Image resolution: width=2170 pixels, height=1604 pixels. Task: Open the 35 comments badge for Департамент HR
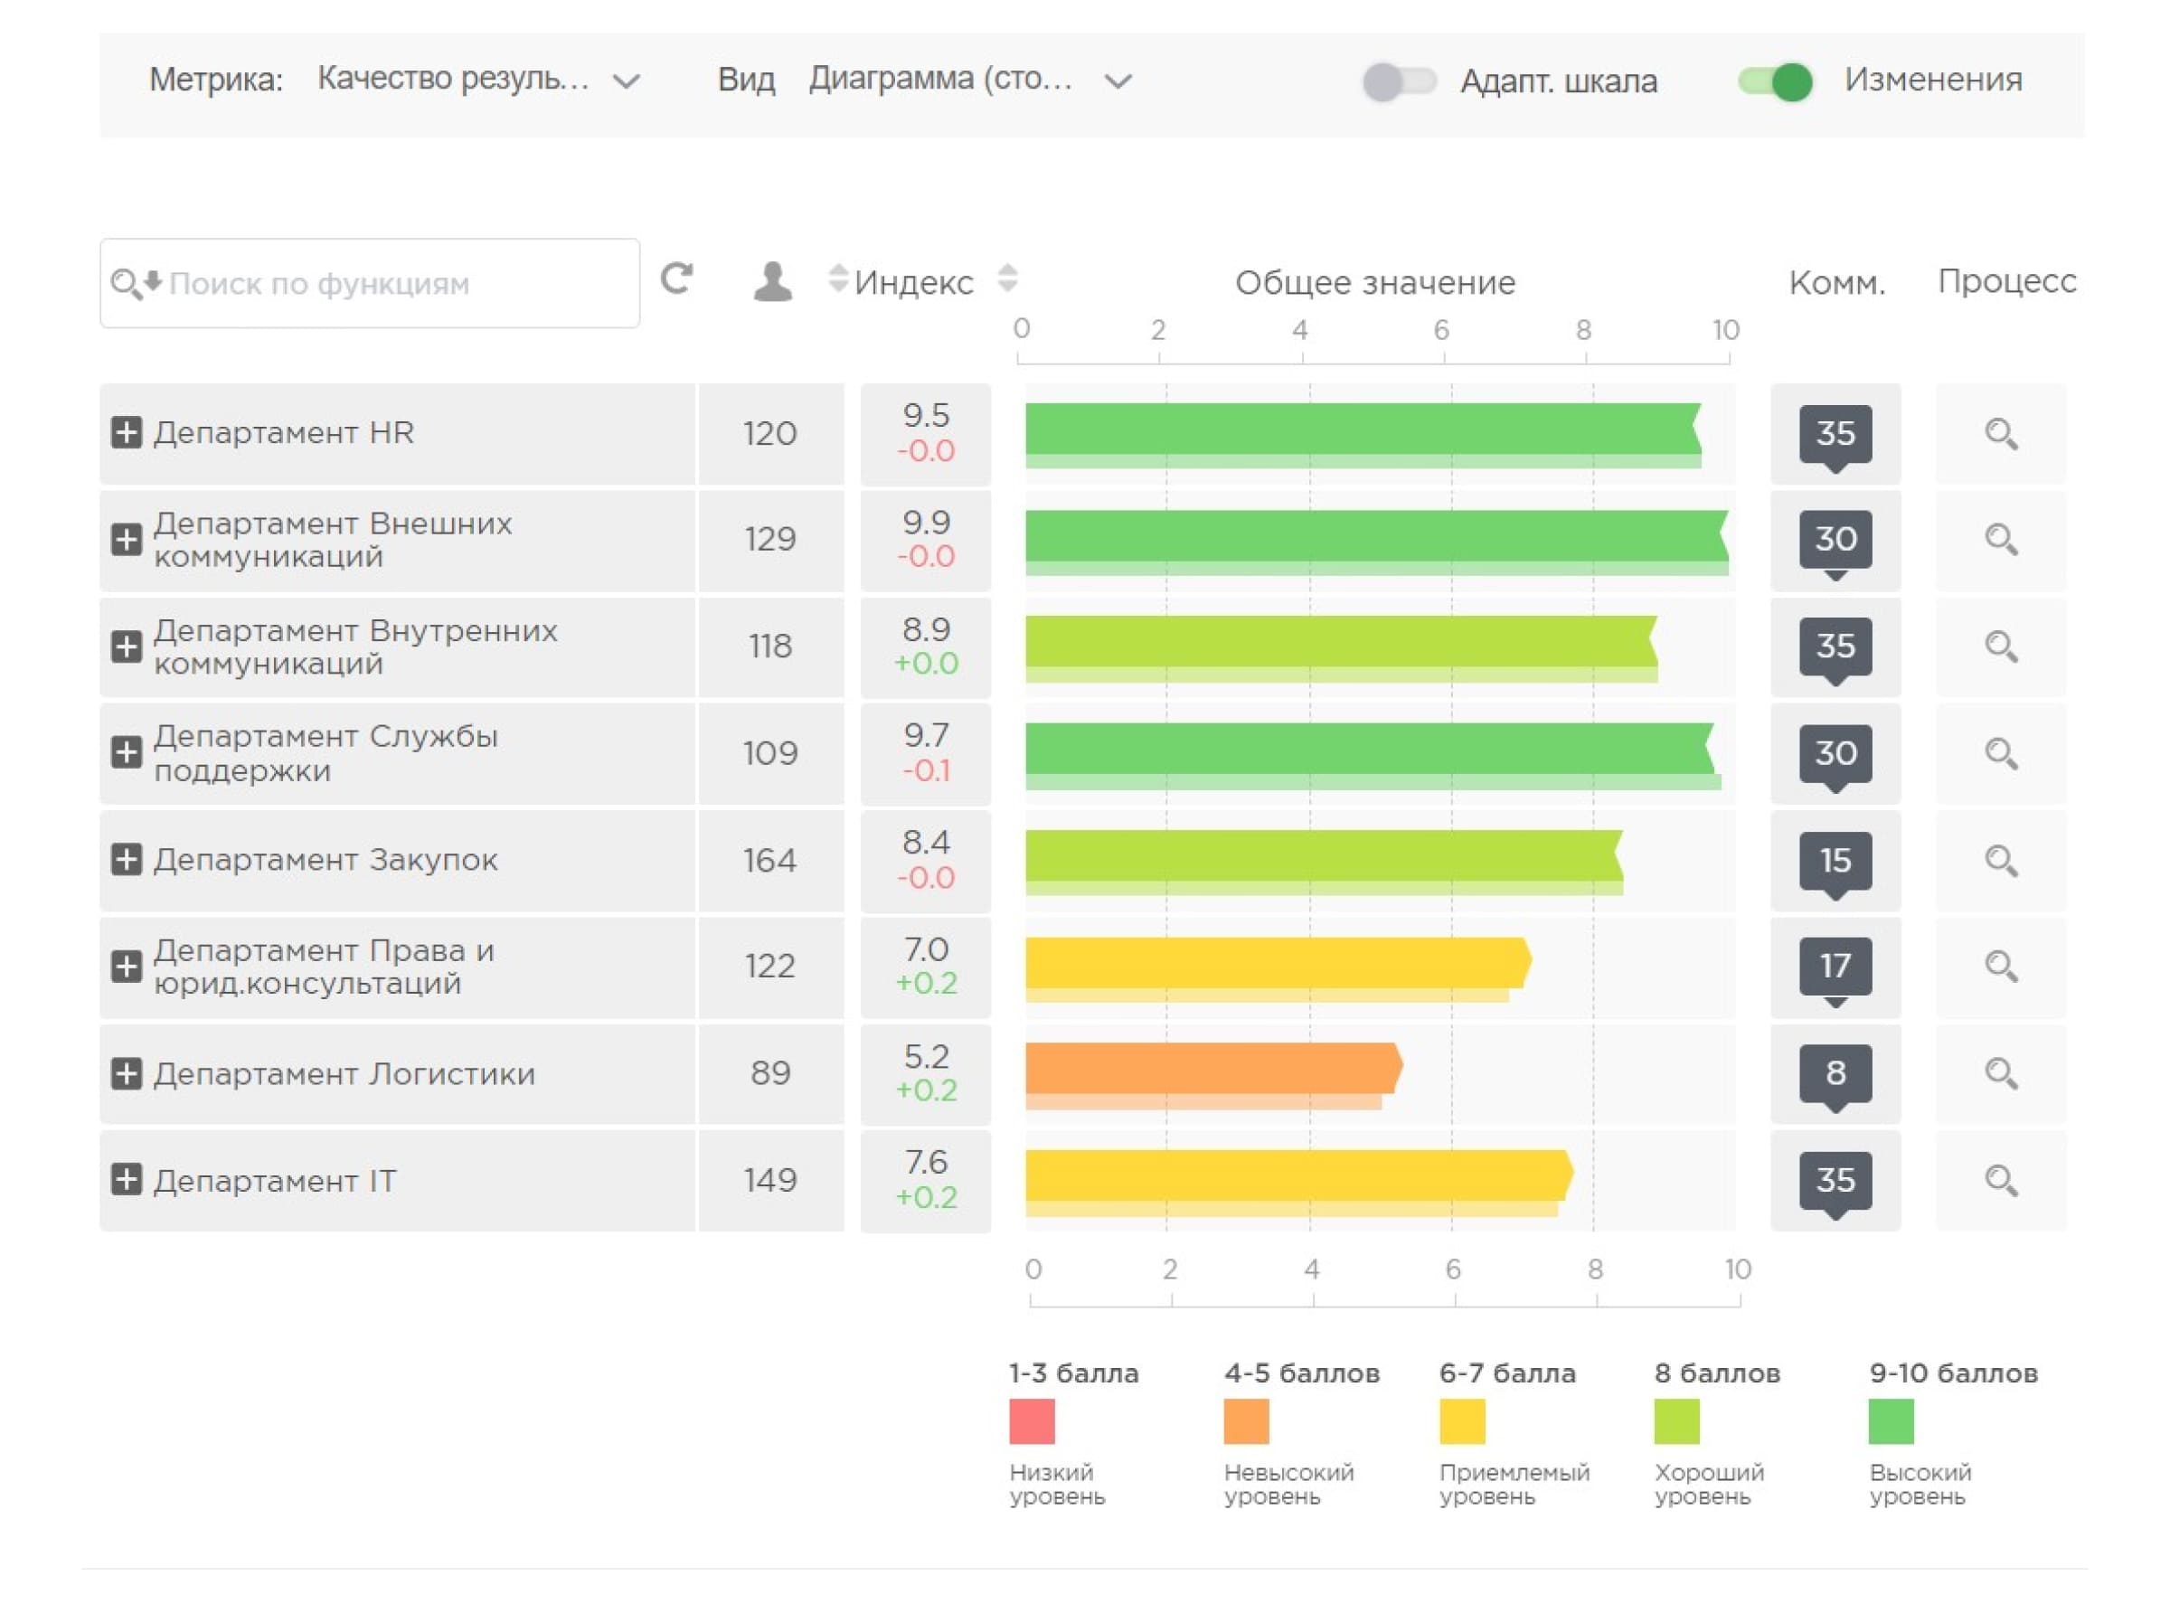[x=1834, y=433]
